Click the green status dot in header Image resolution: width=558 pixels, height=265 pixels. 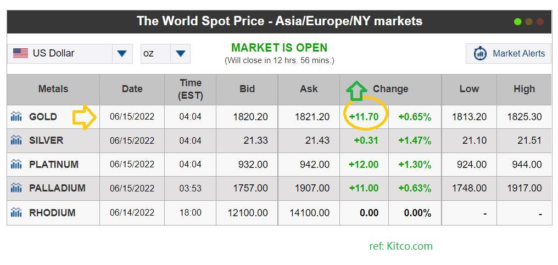[517, 22]
